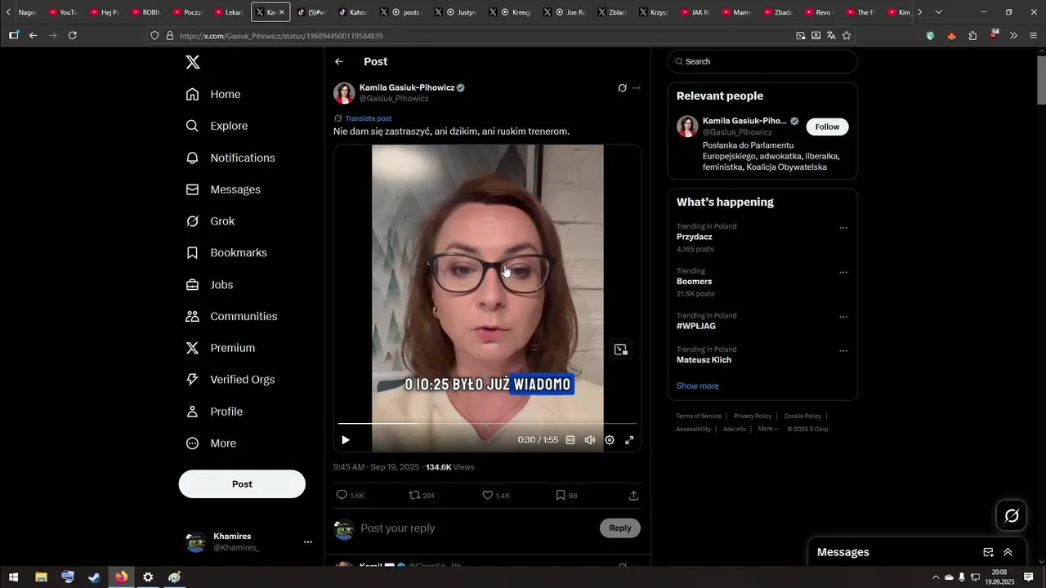Open Bookmarks in the sidebar

pyautogui.click(x=226, y=253)
